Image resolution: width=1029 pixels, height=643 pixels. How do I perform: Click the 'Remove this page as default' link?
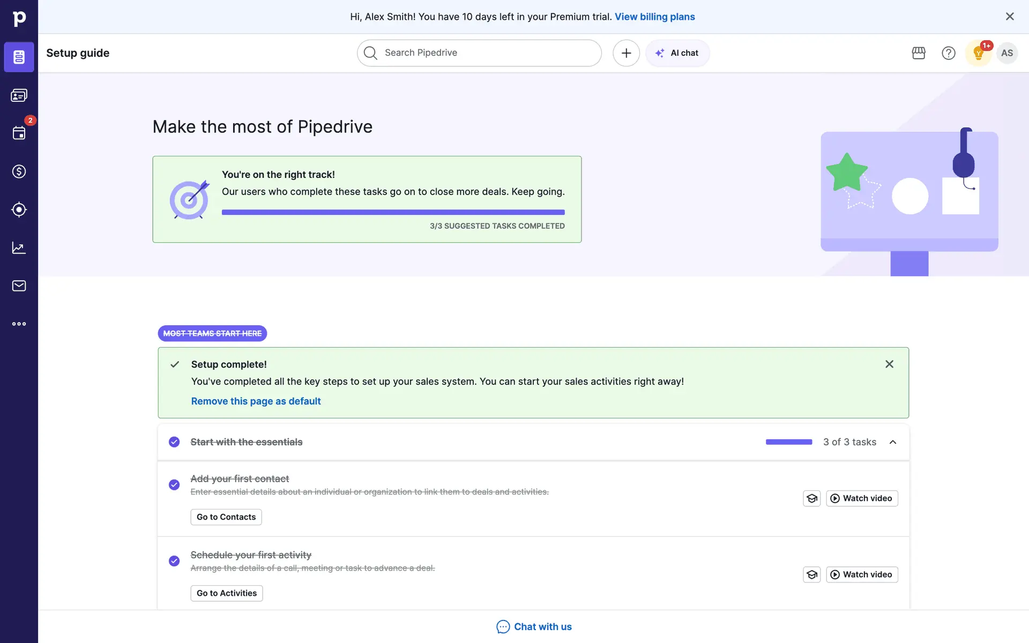[x=256, y=401]
